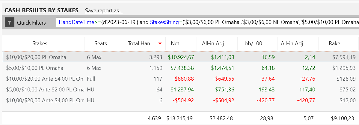Sort by the Seats column header

(x=100, y=43)
